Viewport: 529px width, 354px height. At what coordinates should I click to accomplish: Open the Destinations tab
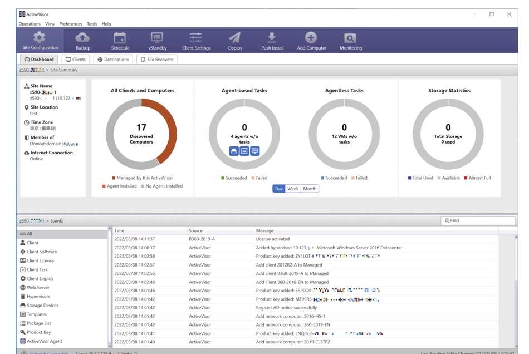coord(113,60)
